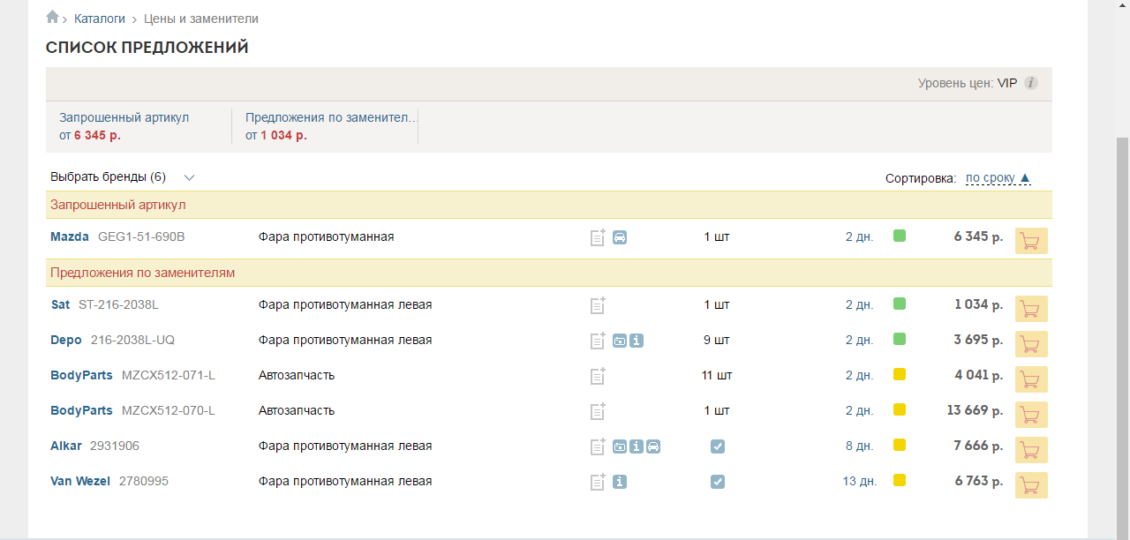Click yellow status square in Alkar row
The image size is (1130, 540).
click(x=900, y=445)
